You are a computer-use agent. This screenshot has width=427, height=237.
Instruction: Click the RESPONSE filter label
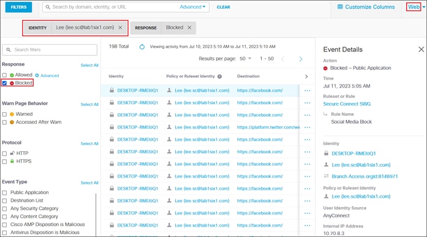(145, 28)
